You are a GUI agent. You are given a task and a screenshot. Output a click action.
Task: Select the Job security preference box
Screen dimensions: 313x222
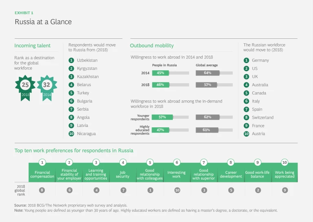tap(123, 174)
